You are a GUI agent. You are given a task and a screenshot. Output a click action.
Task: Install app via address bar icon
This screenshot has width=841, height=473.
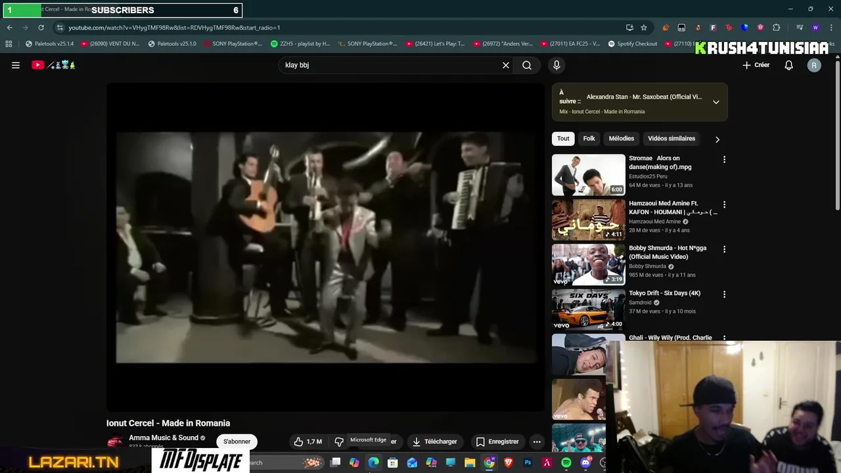[x=629, y=28]
